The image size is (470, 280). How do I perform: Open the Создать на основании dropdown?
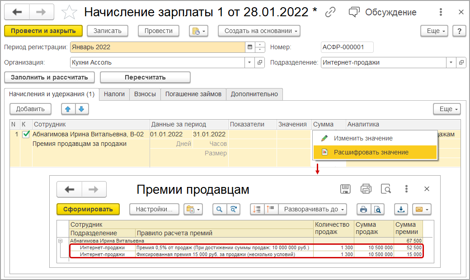pyautogui.click(x=259, y=31)
